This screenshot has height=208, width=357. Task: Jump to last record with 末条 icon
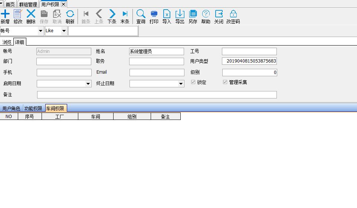point(125,14)
